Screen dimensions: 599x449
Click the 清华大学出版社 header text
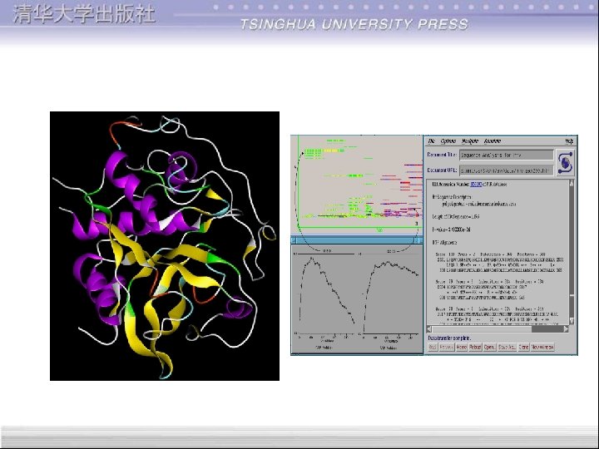[84, 14]
